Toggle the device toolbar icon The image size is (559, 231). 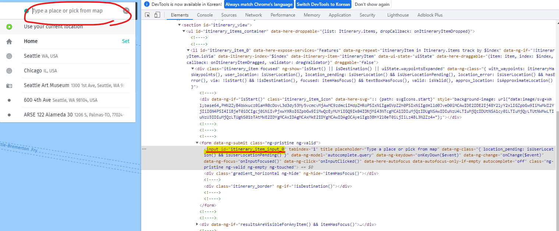tap(157, 15)
